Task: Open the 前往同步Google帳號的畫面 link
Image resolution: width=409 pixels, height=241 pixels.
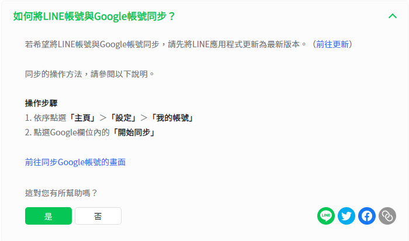Action: pyautogui.click(x=75, y=162)
